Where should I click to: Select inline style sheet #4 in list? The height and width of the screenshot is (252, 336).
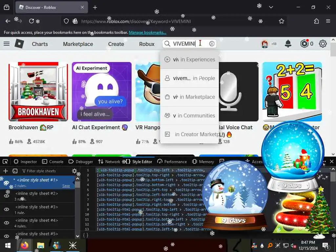pyautogui.click(x=37, y=223)
